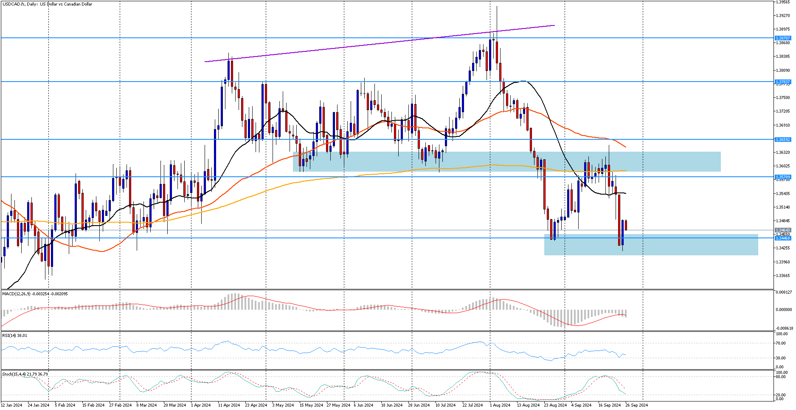Select the lower light-blue support zone rectangle
796x410 pixels.
click(x=651, y=245)
